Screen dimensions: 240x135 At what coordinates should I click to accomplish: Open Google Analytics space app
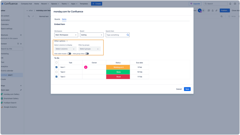click(x=9, y=107)
